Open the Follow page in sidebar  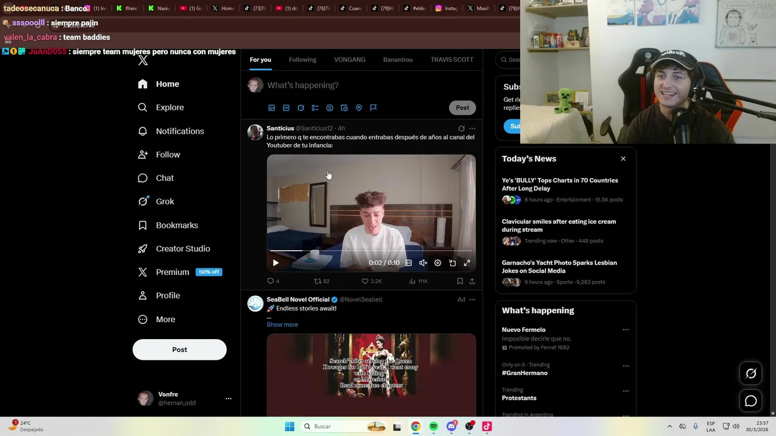click(159, 154)
